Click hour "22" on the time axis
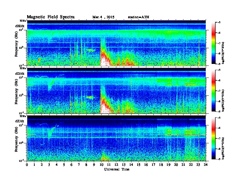The width and height of the screenshot is (245, 189). (191, 165)
